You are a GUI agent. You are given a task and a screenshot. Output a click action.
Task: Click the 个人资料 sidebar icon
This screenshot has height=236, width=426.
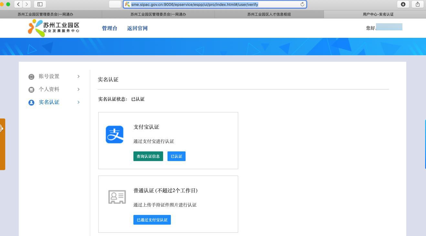(x=31, y=89)
